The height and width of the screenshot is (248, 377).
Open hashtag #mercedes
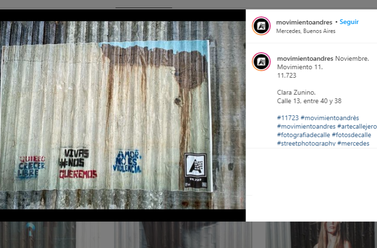coord(353,143)
